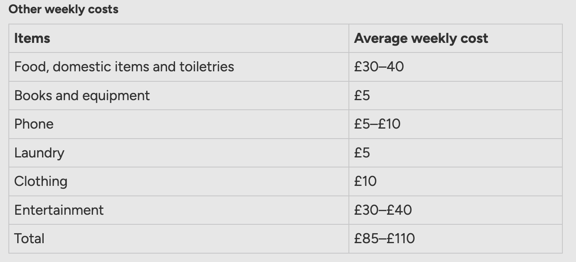Select the "Phone" row label
576x262 pixels.
tap(34, 124)
